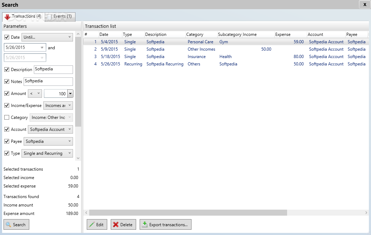Image resolution: width=371 pixels, height=235 pixels.
Task: Click the Delete button
Action: tap(123, 224)
